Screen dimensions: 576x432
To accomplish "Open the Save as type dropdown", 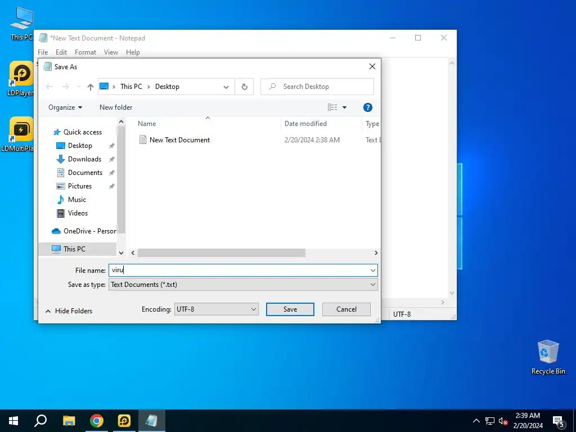I will (x=372, y=285).
